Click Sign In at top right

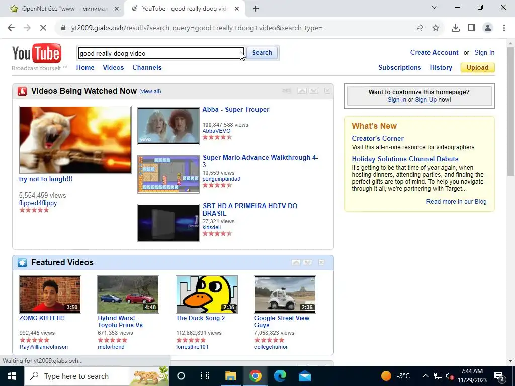(484, 52)
